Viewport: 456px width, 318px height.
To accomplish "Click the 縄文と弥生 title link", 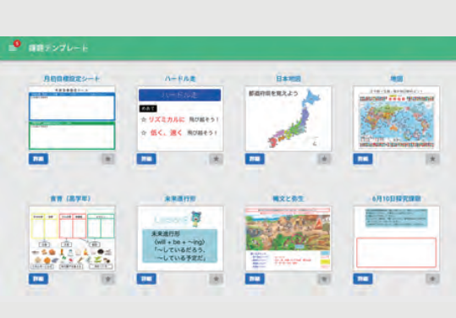I will (x=288, y=199).
